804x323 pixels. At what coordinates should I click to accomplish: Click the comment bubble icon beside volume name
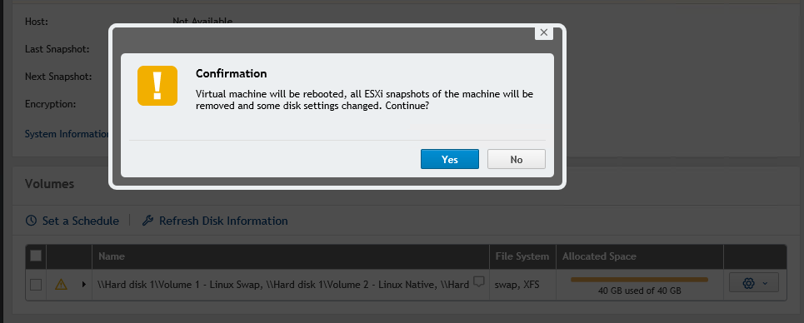click(479, 281)
